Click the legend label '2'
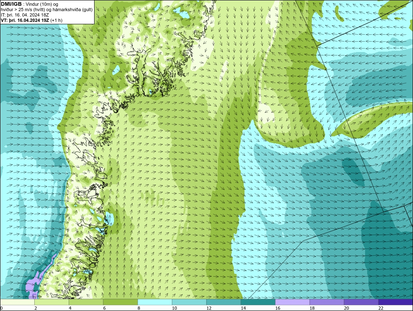 [36, 308]
